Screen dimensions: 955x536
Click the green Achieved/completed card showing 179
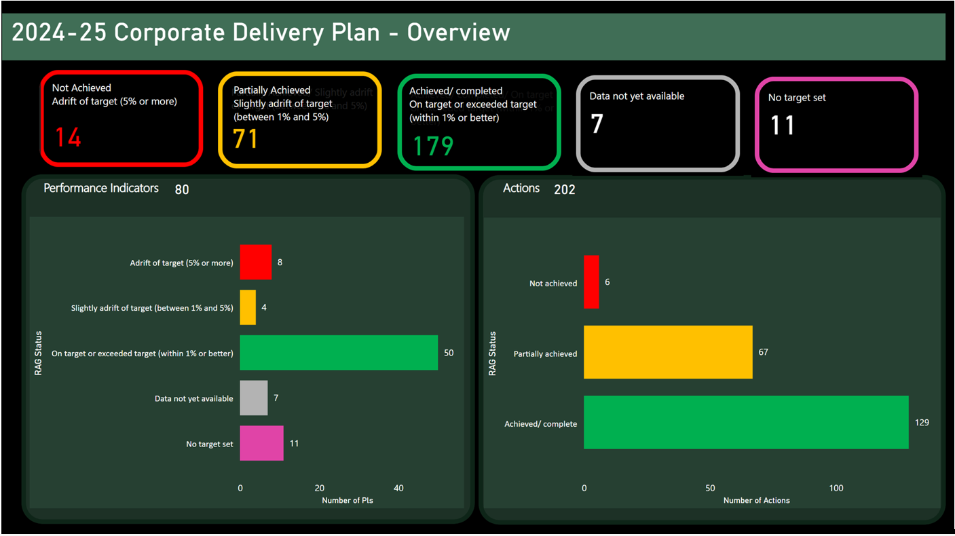479,121
